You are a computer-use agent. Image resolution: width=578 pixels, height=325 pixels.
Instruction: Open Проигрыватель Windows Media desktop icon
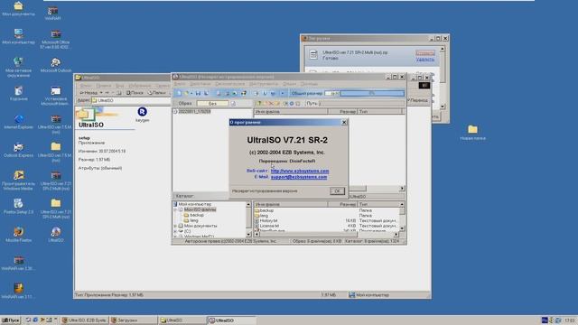pos(18,181)
